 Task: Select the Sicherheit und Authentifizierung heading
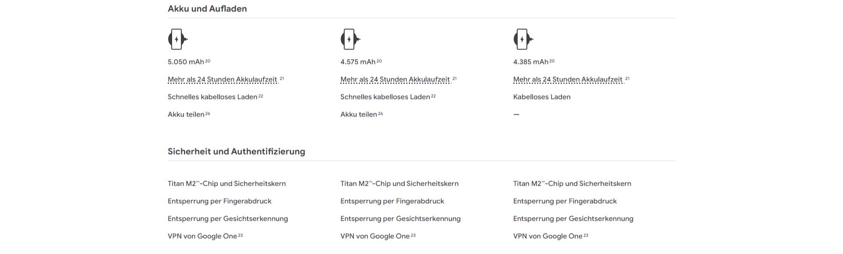236,152
